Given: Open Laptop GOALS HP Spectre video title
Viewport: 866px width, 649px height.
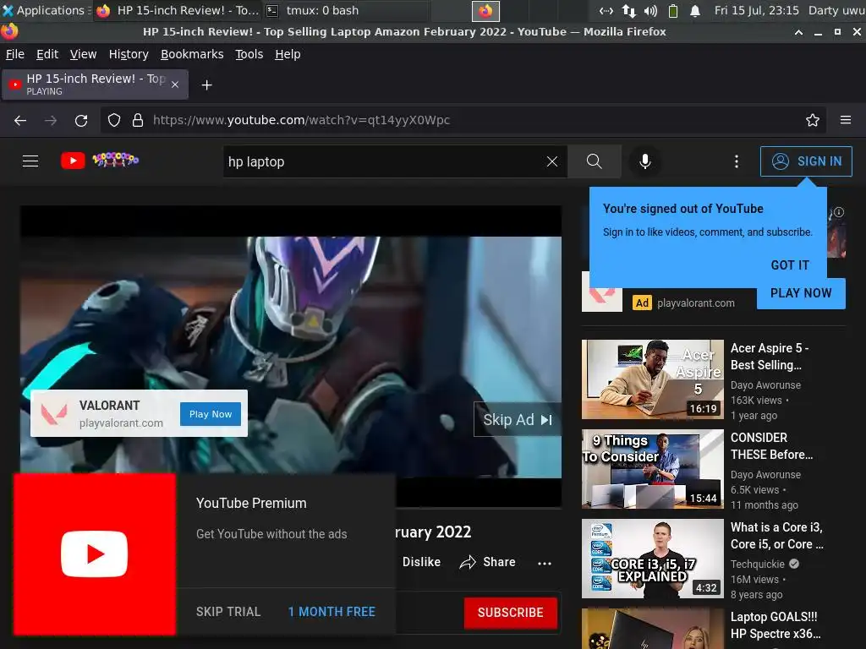Looking at the screenshot, I should coord(776,625).
